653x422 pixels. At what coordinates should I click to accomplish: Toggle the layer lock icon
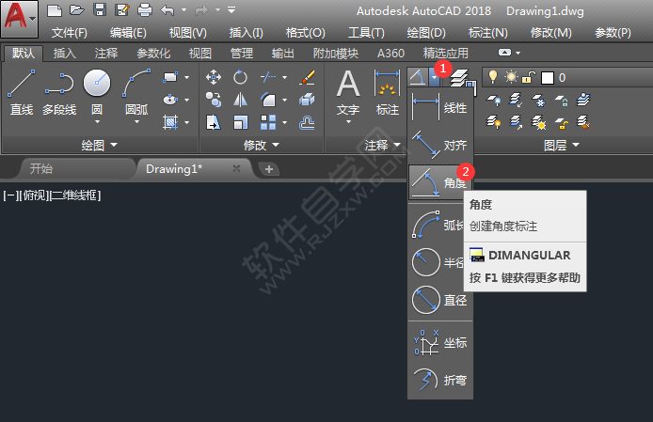(529, 77)
